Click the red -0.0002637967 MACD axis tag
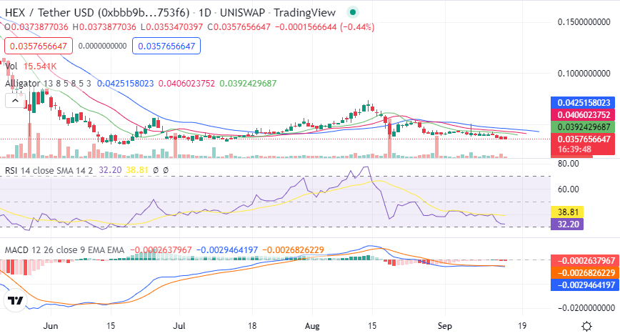The height and width of the screenshot is (336, 620). point(585,260)
